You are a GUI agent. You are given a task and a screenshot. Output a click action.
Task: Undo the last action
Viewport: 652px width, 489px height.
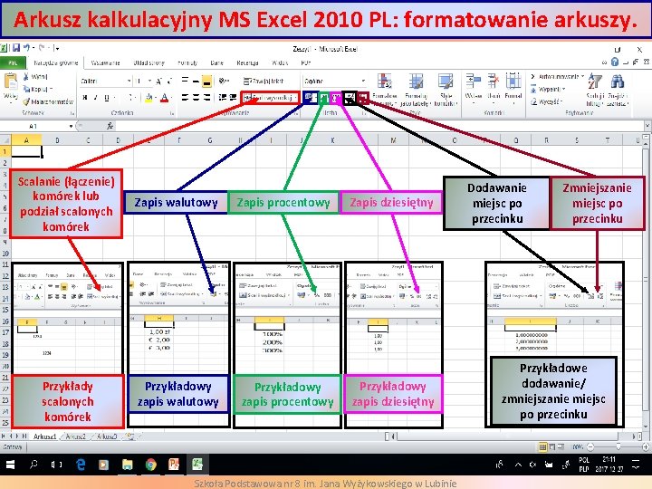coord(26,48)
